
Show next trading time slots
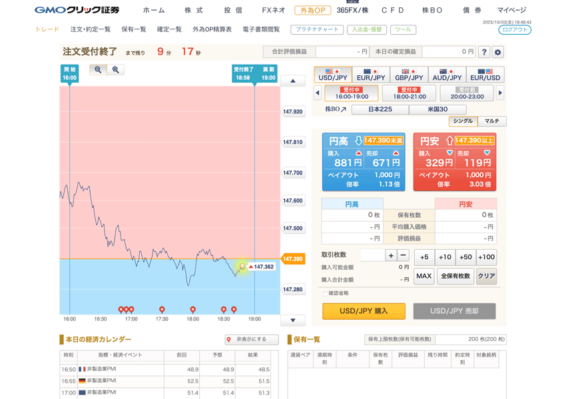[500, 93]
